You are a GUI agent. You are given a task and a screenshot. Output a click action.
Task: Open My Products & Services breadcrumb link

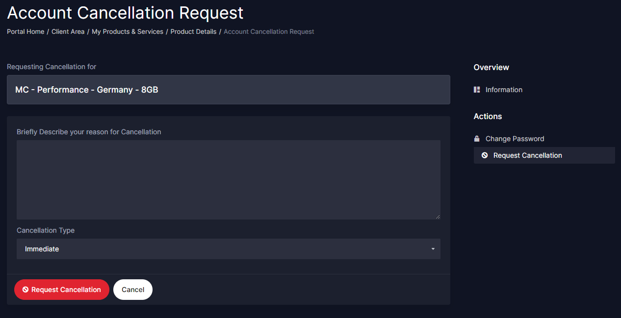(128, 31)
